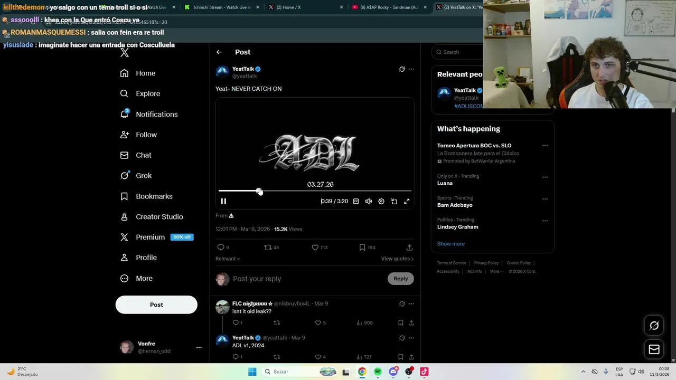
Task: Click the Search box
Action: (457, 52)
